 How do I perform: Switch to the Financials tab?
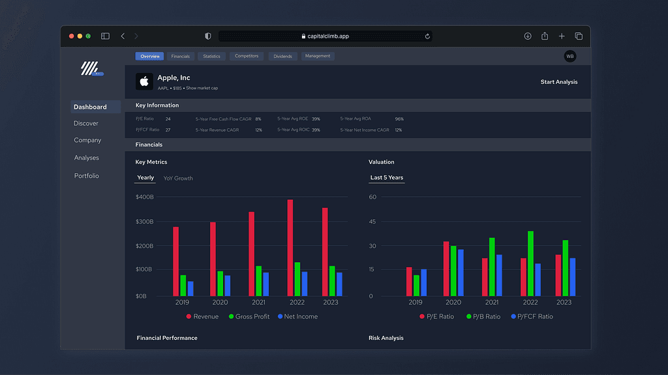pyautogui.click(x=181, y=57)
